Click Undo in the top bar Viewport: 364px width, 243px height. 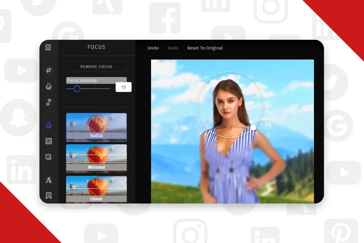click(x=153, y=48)
